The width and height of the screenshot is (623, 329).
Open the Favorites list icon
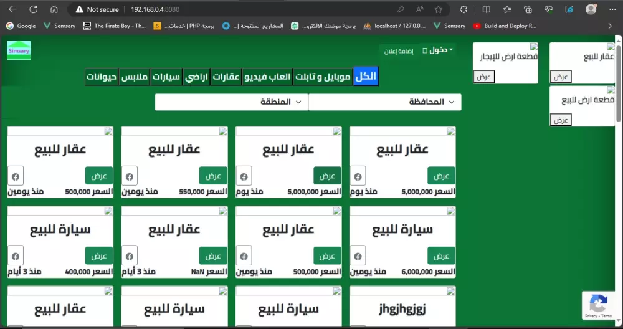pos(507,9)
